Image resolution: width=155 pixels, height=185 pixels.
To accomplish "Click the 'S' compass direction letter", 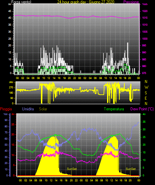I will (146, 93).
